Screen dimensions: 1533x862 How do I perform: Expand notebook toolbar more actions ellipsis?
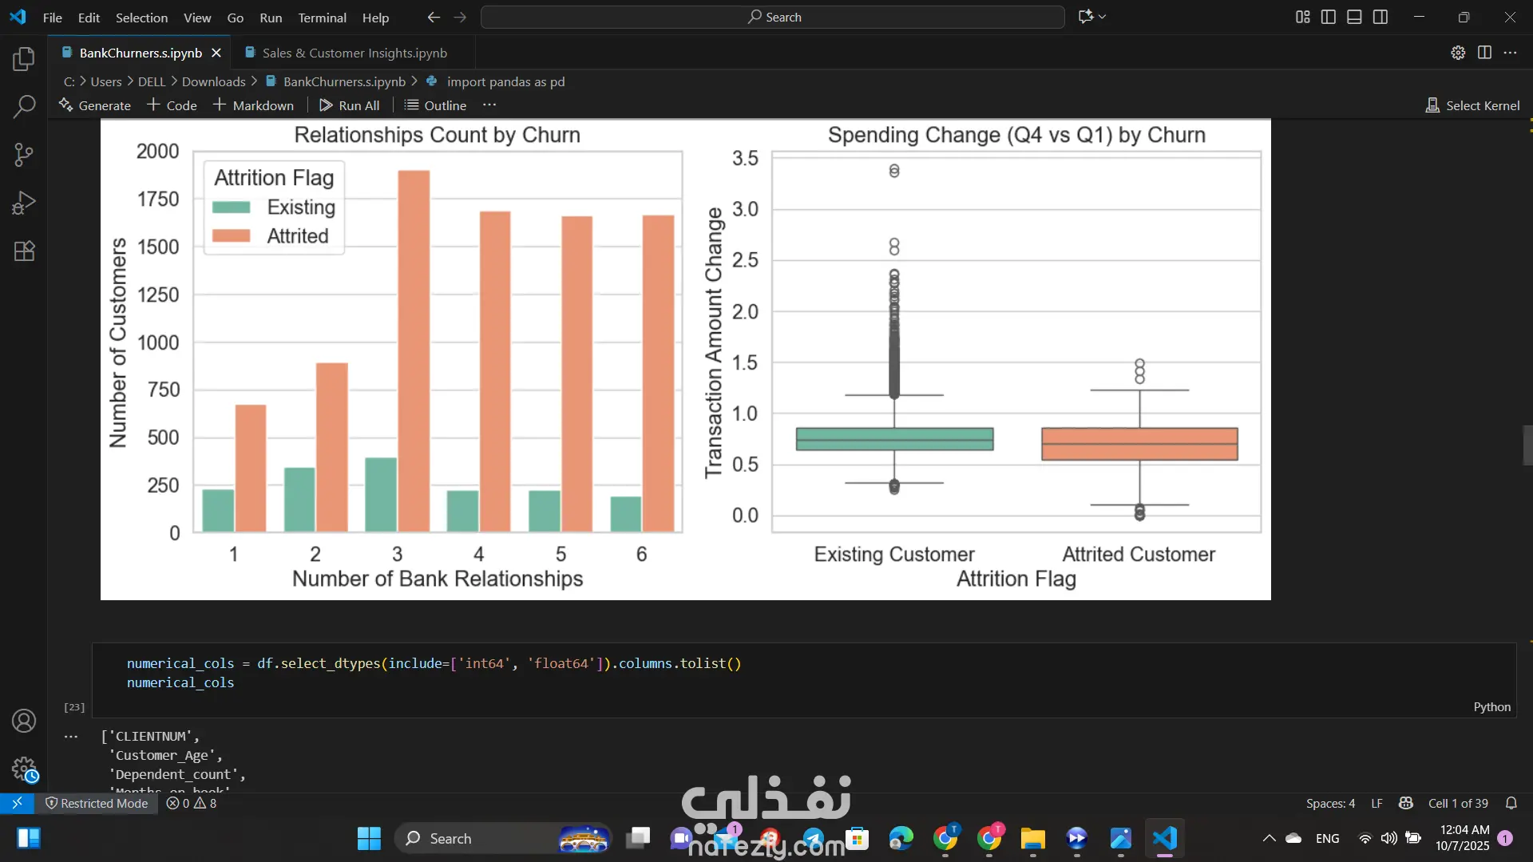point(489,105)
